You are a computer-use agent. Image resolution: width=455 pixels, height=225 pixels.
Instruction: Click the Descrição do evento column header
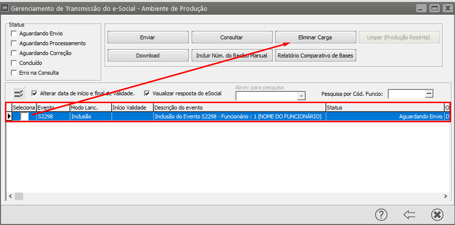tap(239, 108)
